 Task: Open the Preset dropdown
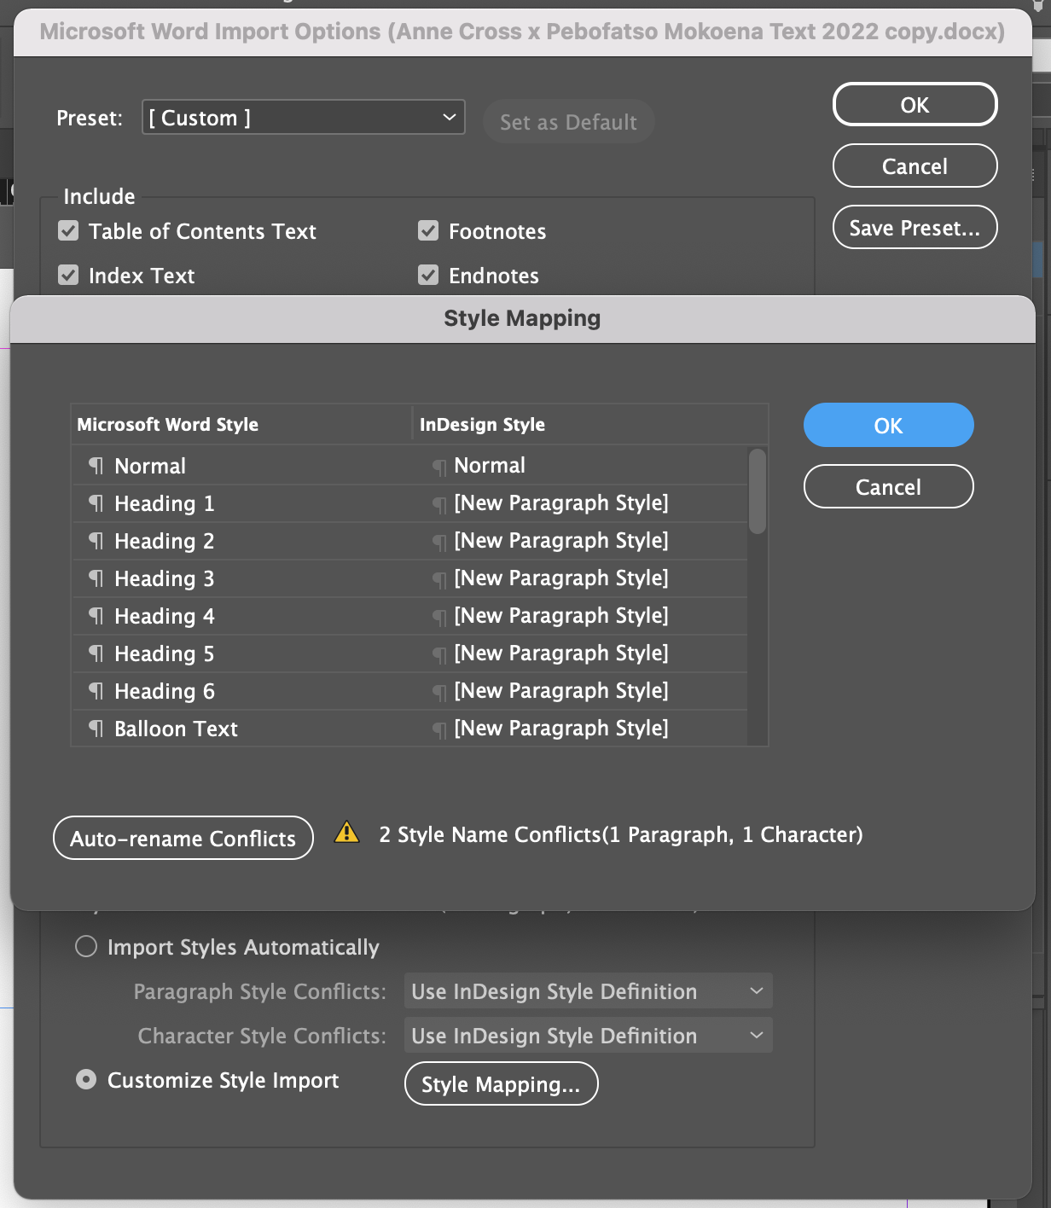303,118
